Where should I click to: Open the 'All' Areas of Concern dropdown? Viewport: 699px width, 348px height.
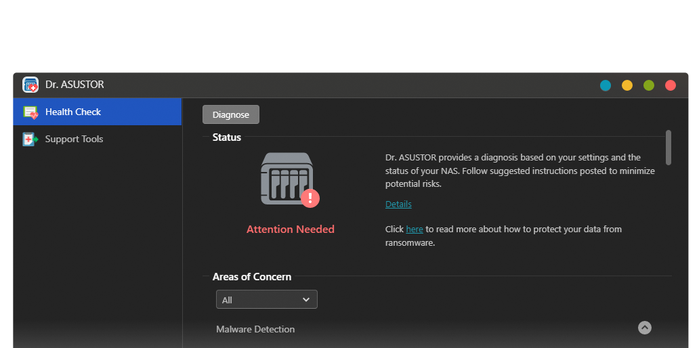coord(266,299)
